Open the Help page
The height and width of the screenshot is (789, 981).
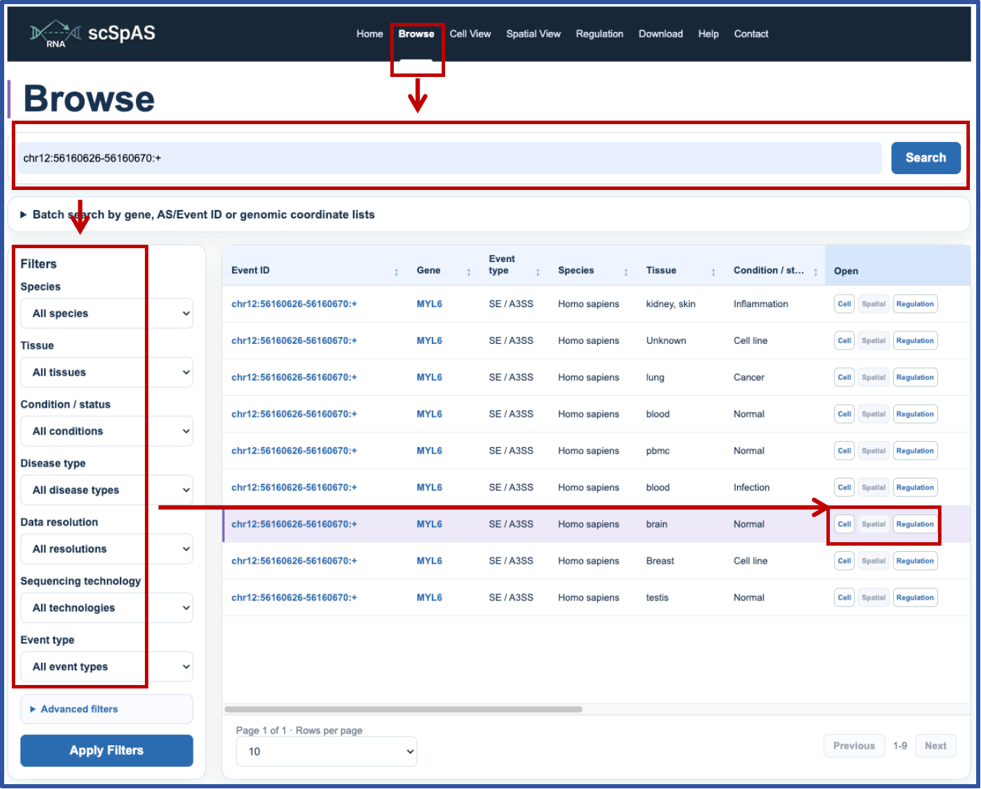pyautogui.click(x=708, y=34)
